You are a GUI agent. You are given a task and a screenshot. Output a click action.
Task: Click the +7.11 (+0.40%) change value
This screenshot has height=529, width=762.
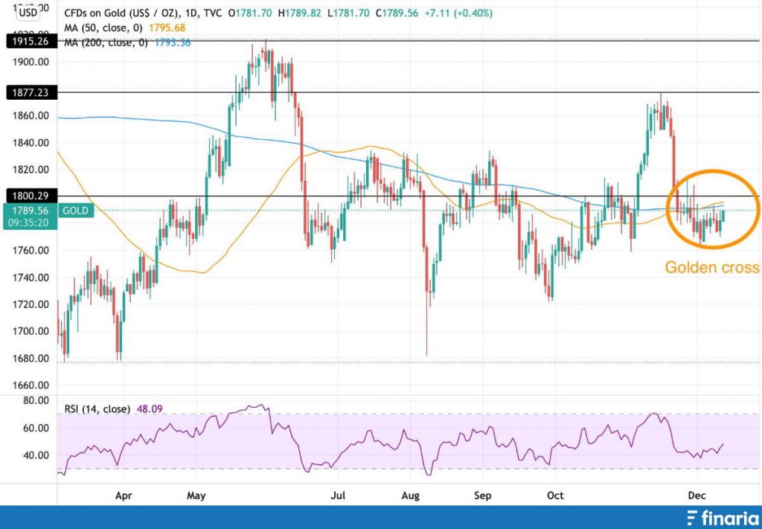pos(458,13)
